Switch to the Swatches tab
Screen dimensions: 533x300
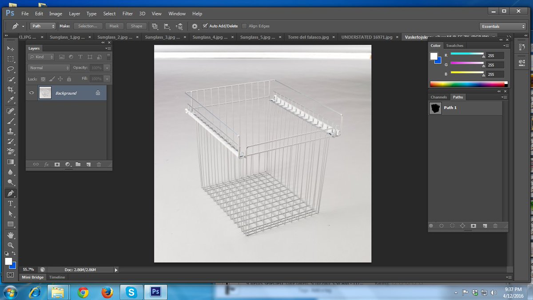pos(455,45)
